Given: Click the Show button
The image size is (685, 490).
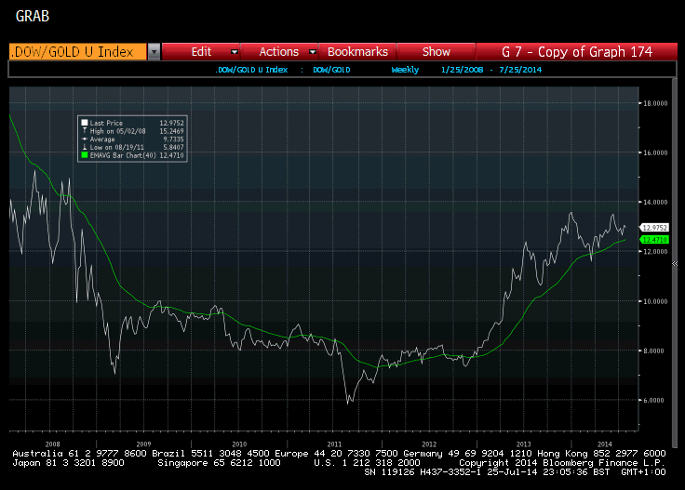Looking at the screenshot, I should tap(436, 52).
